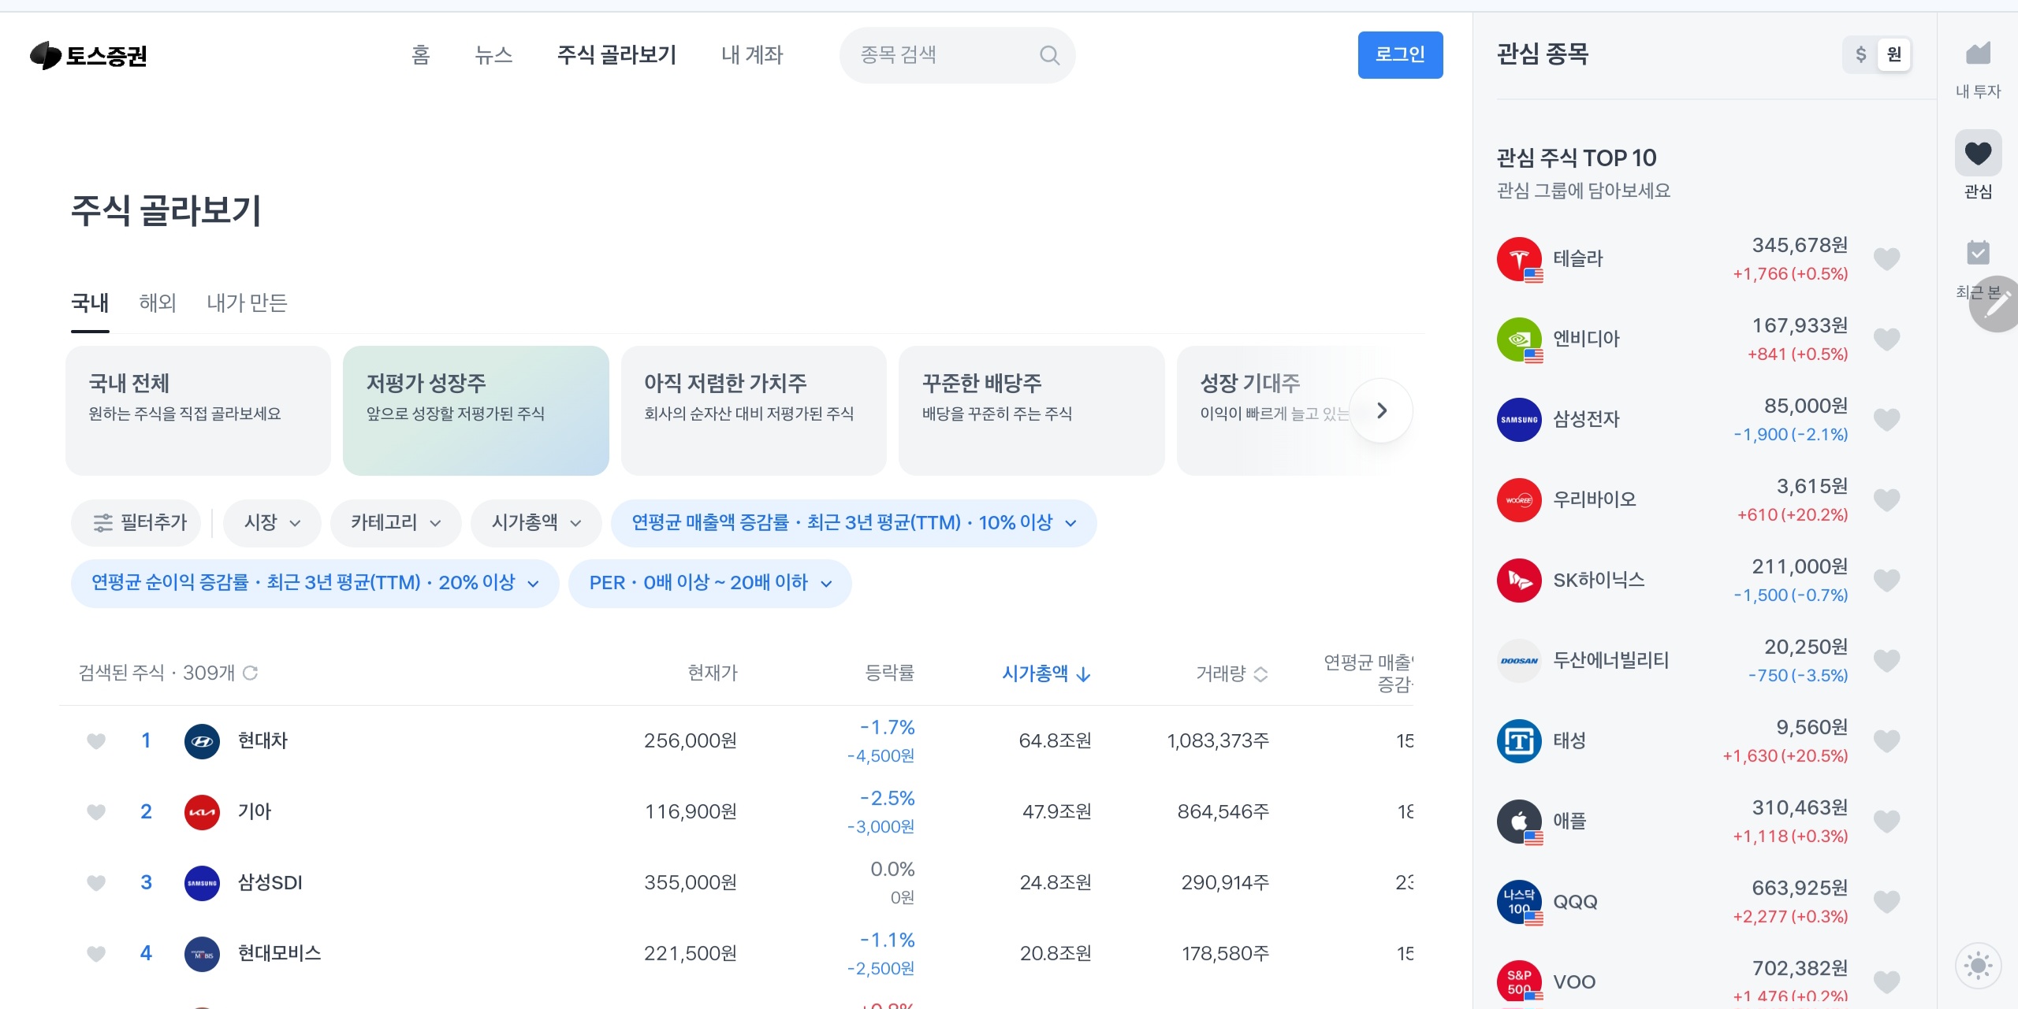Open 주식 골라보기 navigation item
The height and width of the screenshot is (1009, 2018).
(x=616, y=55)
